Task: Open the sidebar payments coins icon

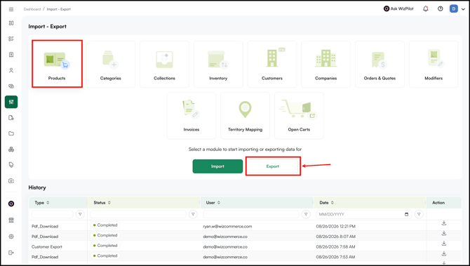Action: click(11, 86)
